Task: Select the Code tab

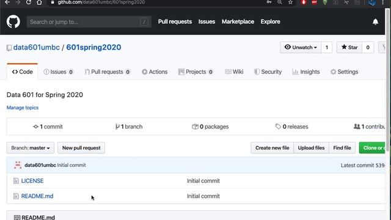Action: 23,72
